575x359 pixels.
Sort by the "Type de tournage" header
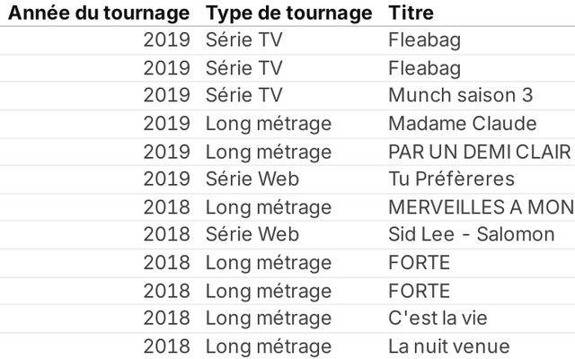[x=288, y=13]
